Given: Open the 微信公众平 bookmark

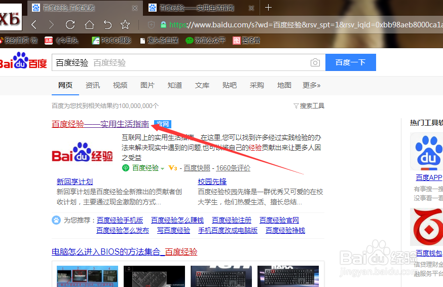Looking at the screenshot, I should 205,41.
